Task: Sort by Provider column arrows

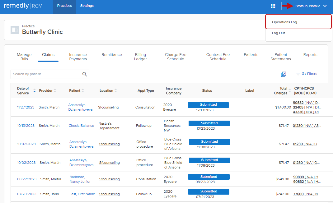Action: click(x=55, y=90)
